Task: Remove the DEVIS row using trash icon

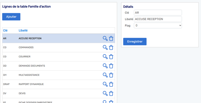Action: coord(111,93)
